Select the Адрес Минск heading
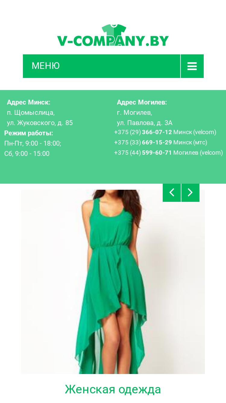The height and width of the screenshot is (403, 226). 29,102
